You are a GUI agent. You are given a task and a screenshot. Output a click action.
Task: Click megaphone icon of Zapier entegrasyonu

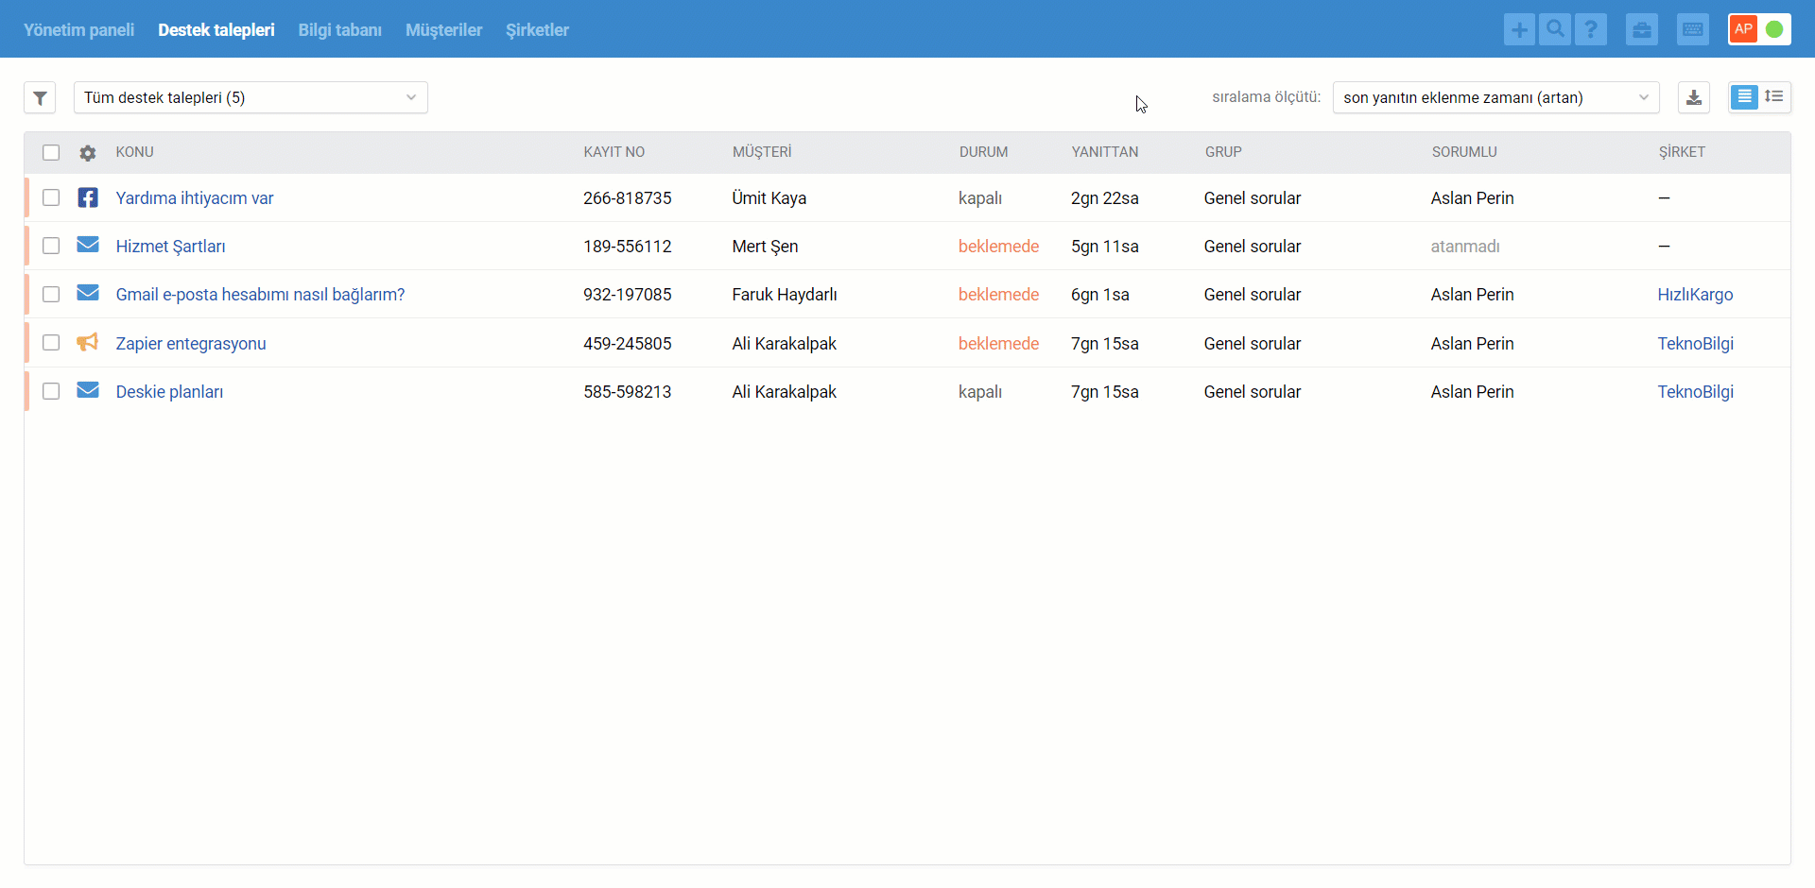[88, 342]
